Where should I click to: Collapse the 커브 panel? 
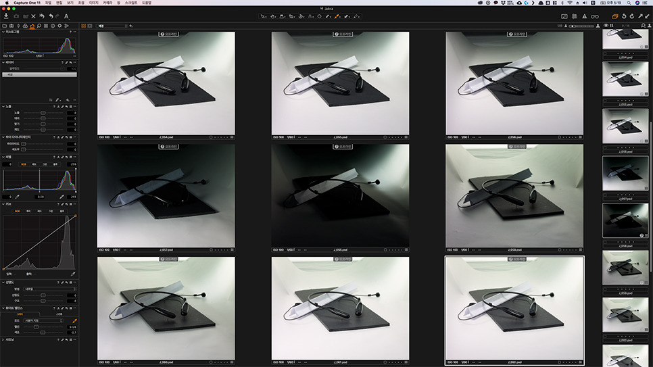(x=3, y=204)
